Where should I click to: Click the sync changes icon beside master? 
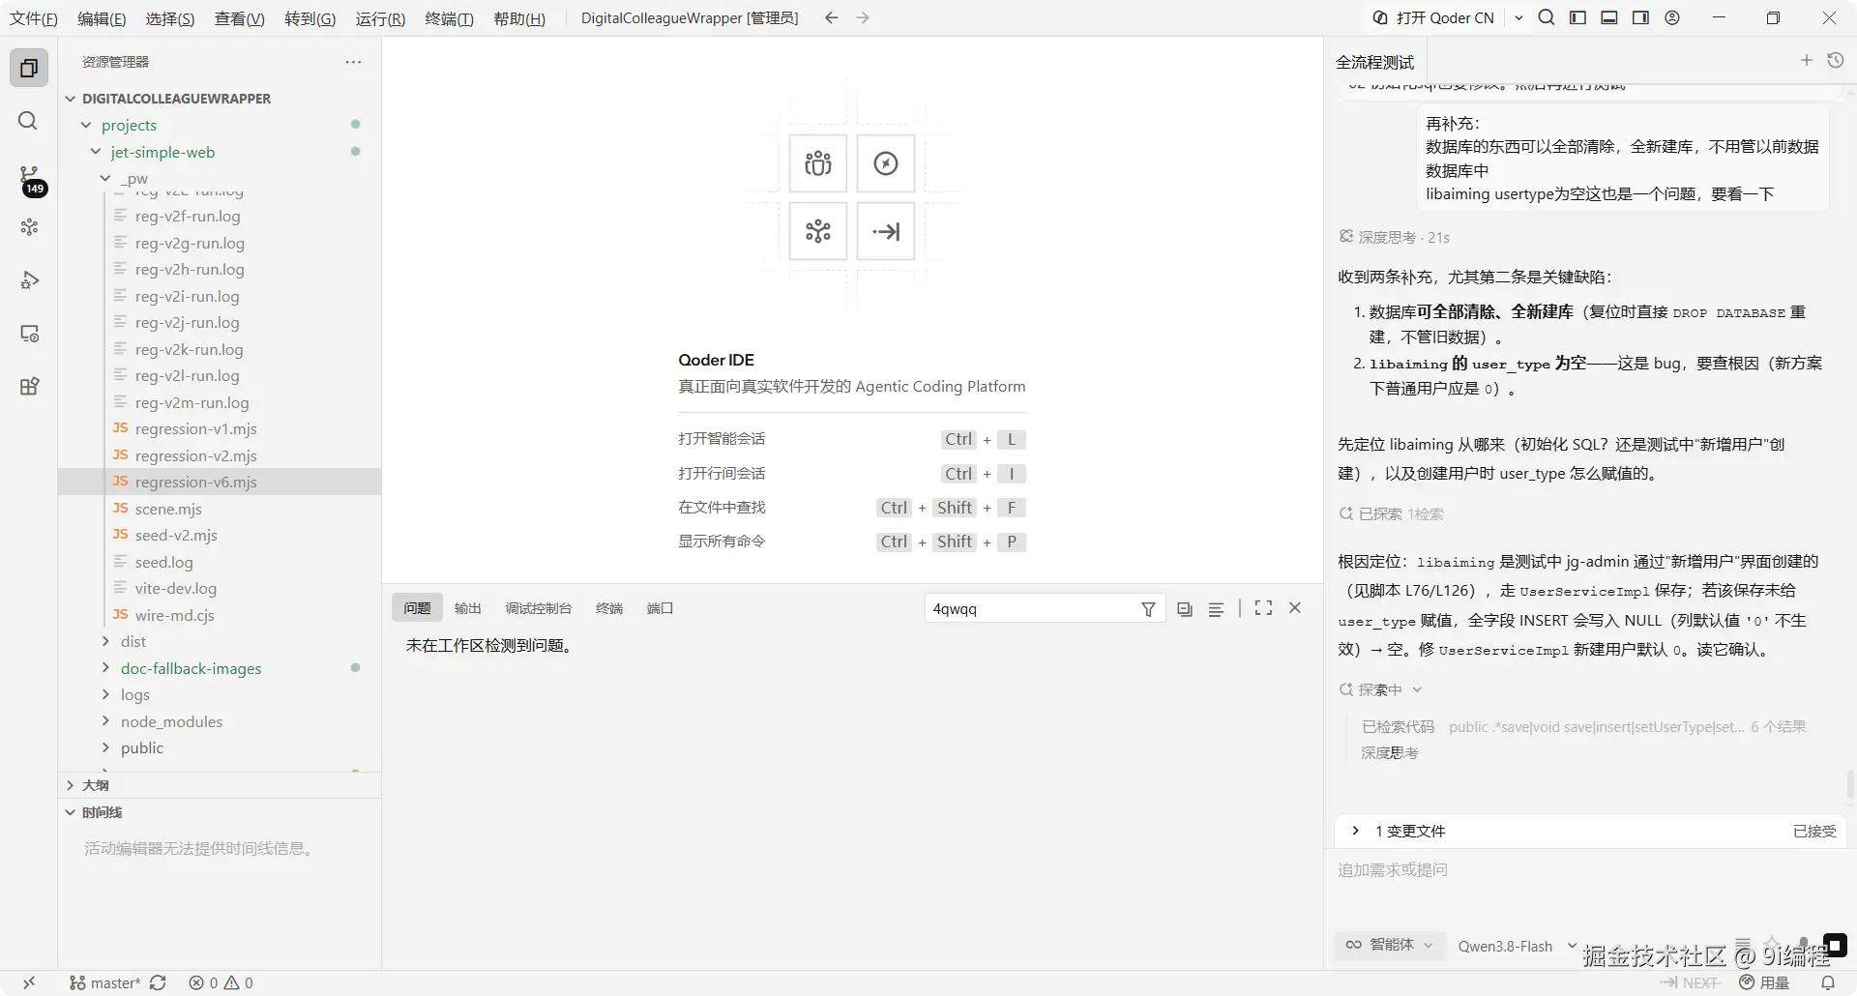[x=159, y=982]
